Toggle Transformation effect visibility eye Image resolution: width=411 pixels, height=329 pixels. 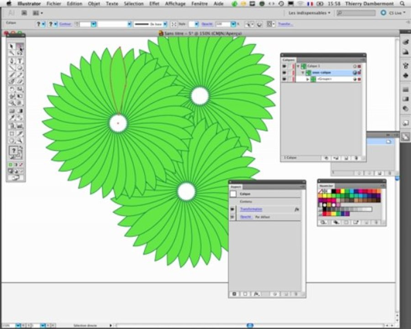tap(232, 209)
